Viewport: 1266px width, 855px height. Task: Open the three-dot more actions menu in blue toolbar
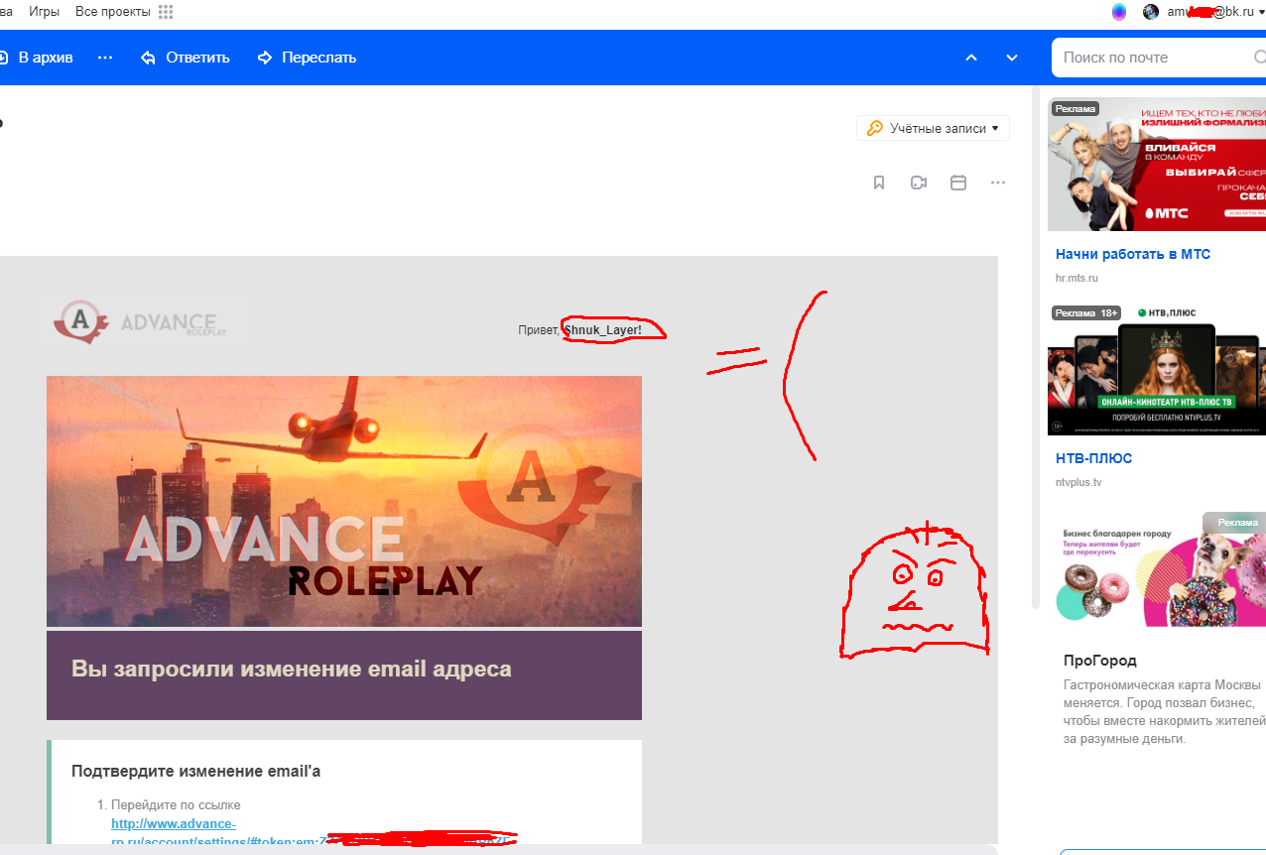(x=105, y=58)
